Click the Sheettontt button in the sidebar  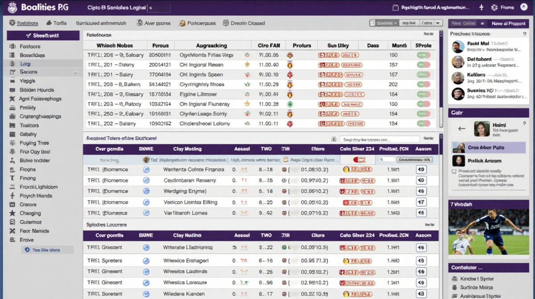[43, 36]
